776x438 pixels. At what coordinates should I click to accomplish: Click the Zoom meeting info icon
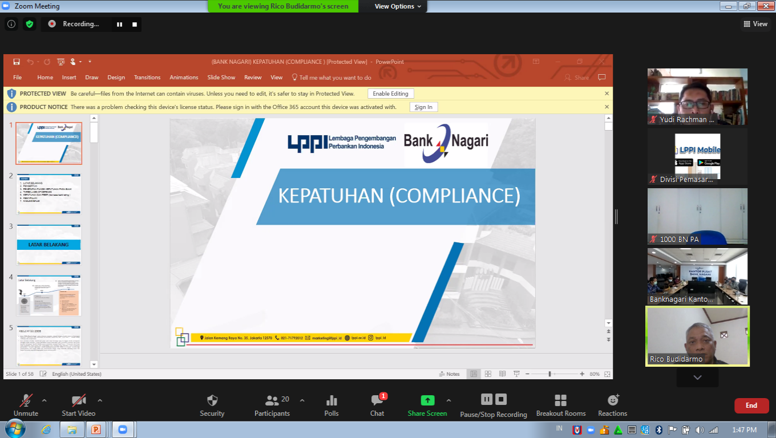tap(11, 24)
